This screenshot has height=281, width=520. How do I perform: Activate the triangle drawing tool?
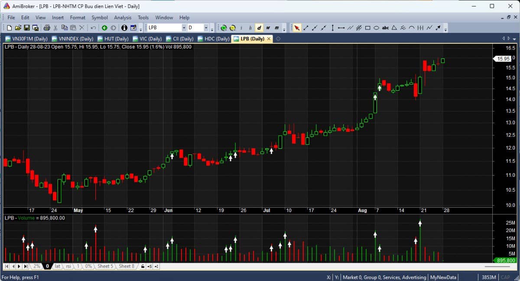click(x=394, y=28)
